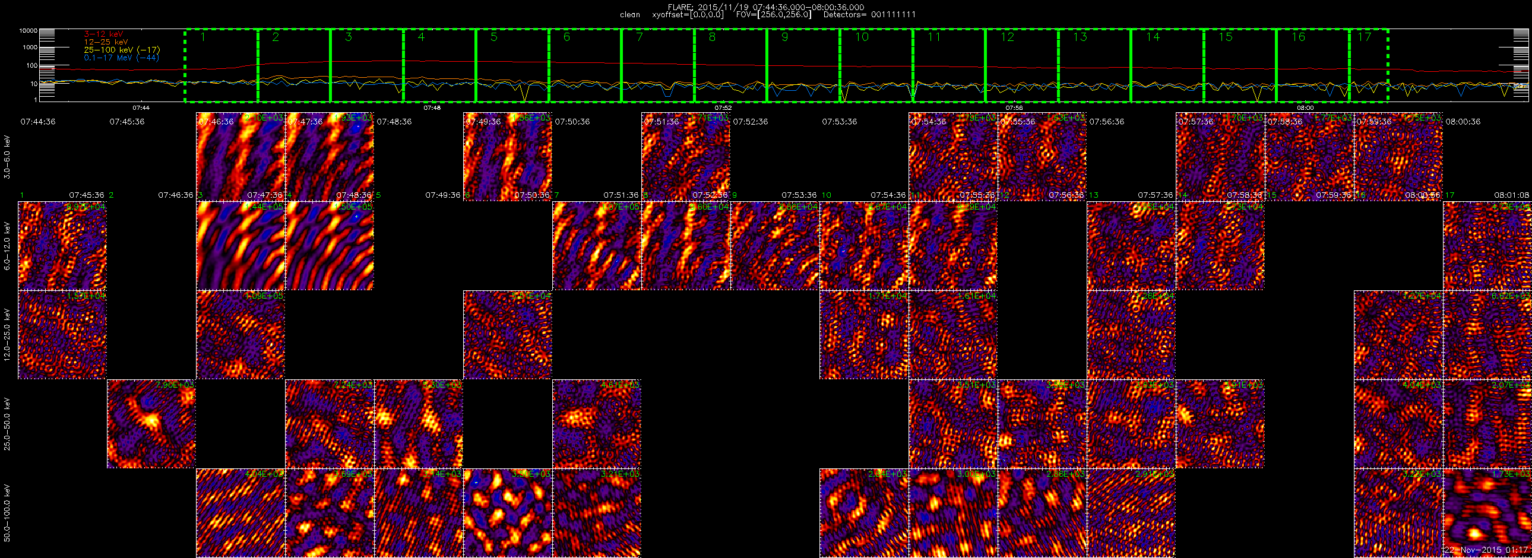The width and height of the screenshot is (1532, 558).
Task: Choose the 6.0-12.0 keV image labeled 8.29E+04
Action: (953, 245)
